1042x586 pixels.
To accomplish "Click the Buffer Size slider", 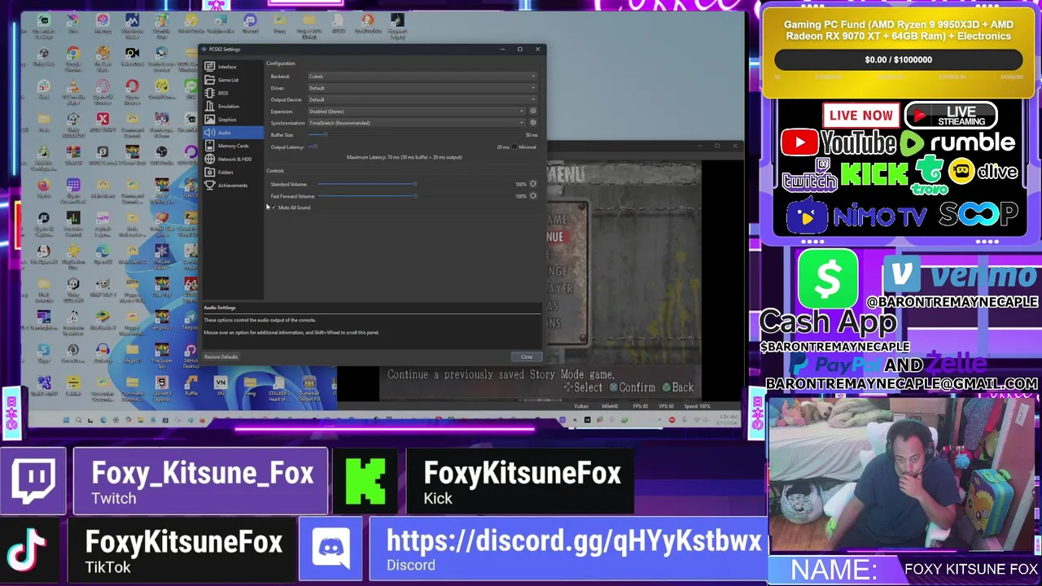I will (414, 135).
